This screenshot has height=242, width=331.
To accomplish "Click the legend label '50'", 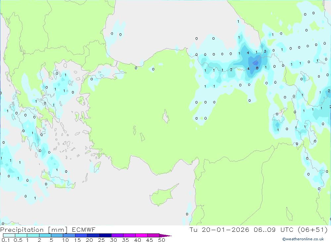I will pyautogui.click(x=162, y=240).
